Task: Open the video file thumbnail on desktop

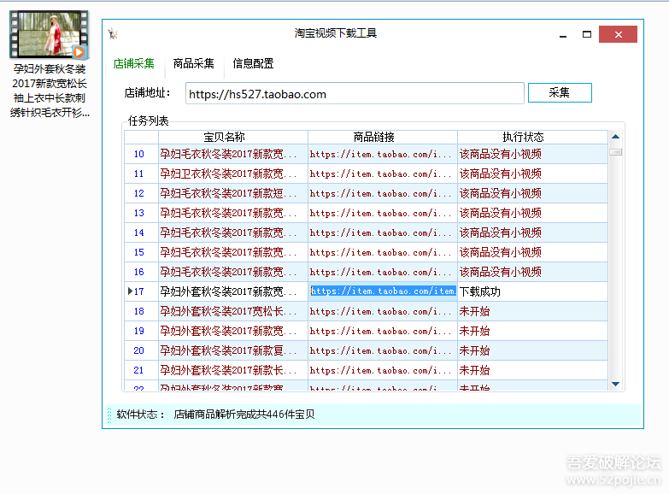Action: click(49, 33)
